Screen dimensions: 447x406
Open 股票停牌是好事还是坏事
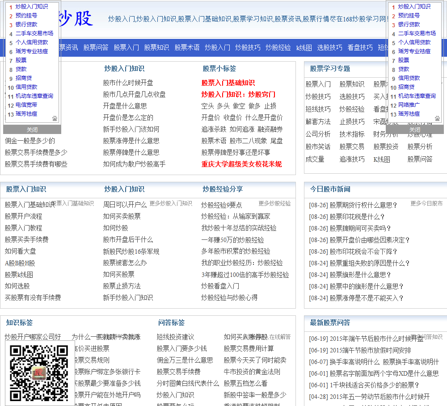(x=236, y=152)
